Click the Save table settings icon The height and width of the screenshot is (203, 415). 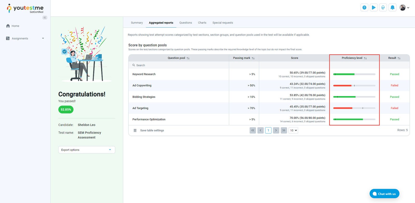tap(135, 130)
